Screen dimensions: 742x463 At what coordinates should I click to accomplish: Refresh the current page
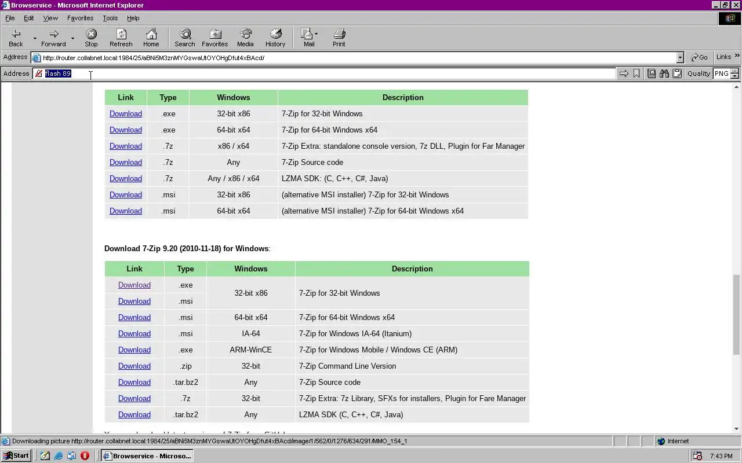pyautogui.click(x=121, y=38)
